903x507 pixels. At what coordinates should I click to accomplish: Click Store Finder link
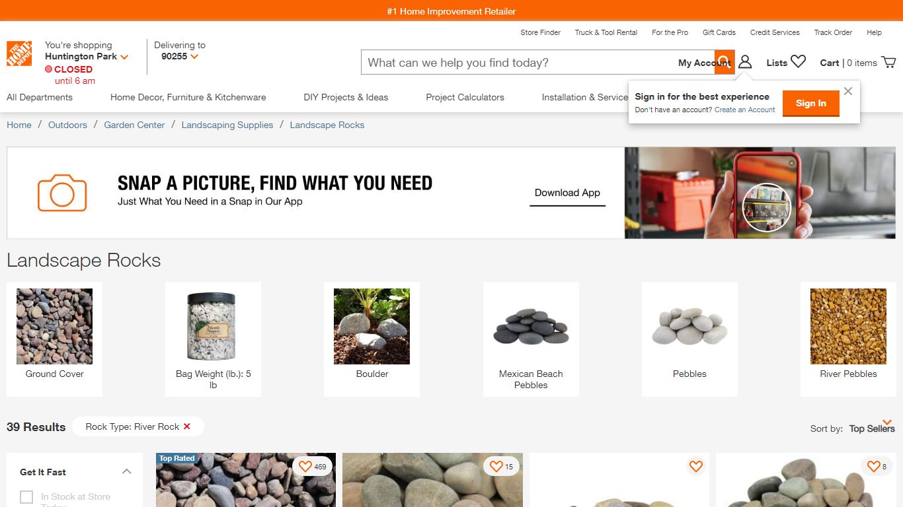tap(541, 32)
